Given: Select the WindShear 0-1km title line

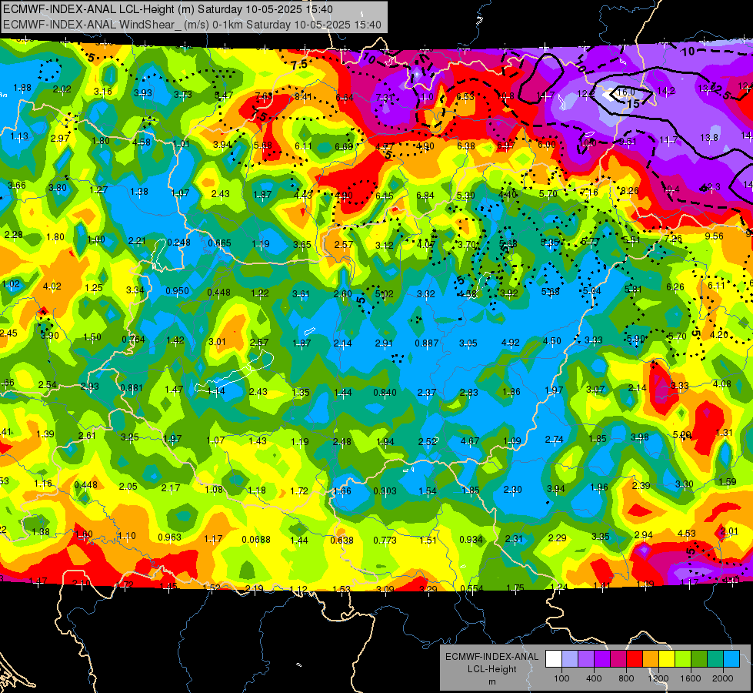Looking at the screenshot, I should point(192,25).
